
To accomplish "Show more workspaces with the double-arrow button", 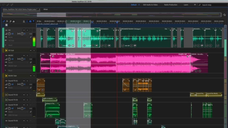I will pyautogui.click(x=195, y=5).
